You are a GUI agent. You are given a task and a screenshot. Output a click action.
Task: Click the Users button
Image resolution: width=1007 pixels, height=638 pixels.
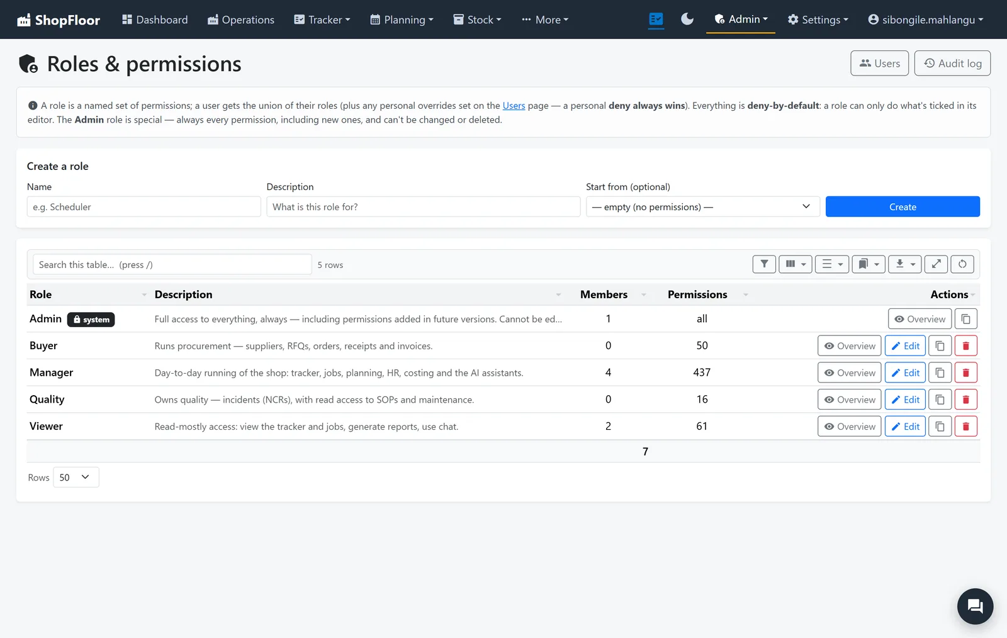click(879, 63)
